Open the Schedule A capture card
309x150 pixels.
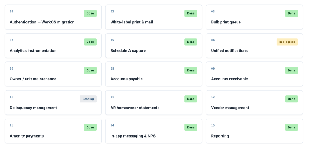154,45
